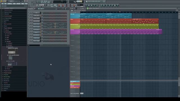Image resolution: width=180 pixels, height=101 pixels.
Task: Show piano roll via third view shortcut icon
Action: pos(91,5)
